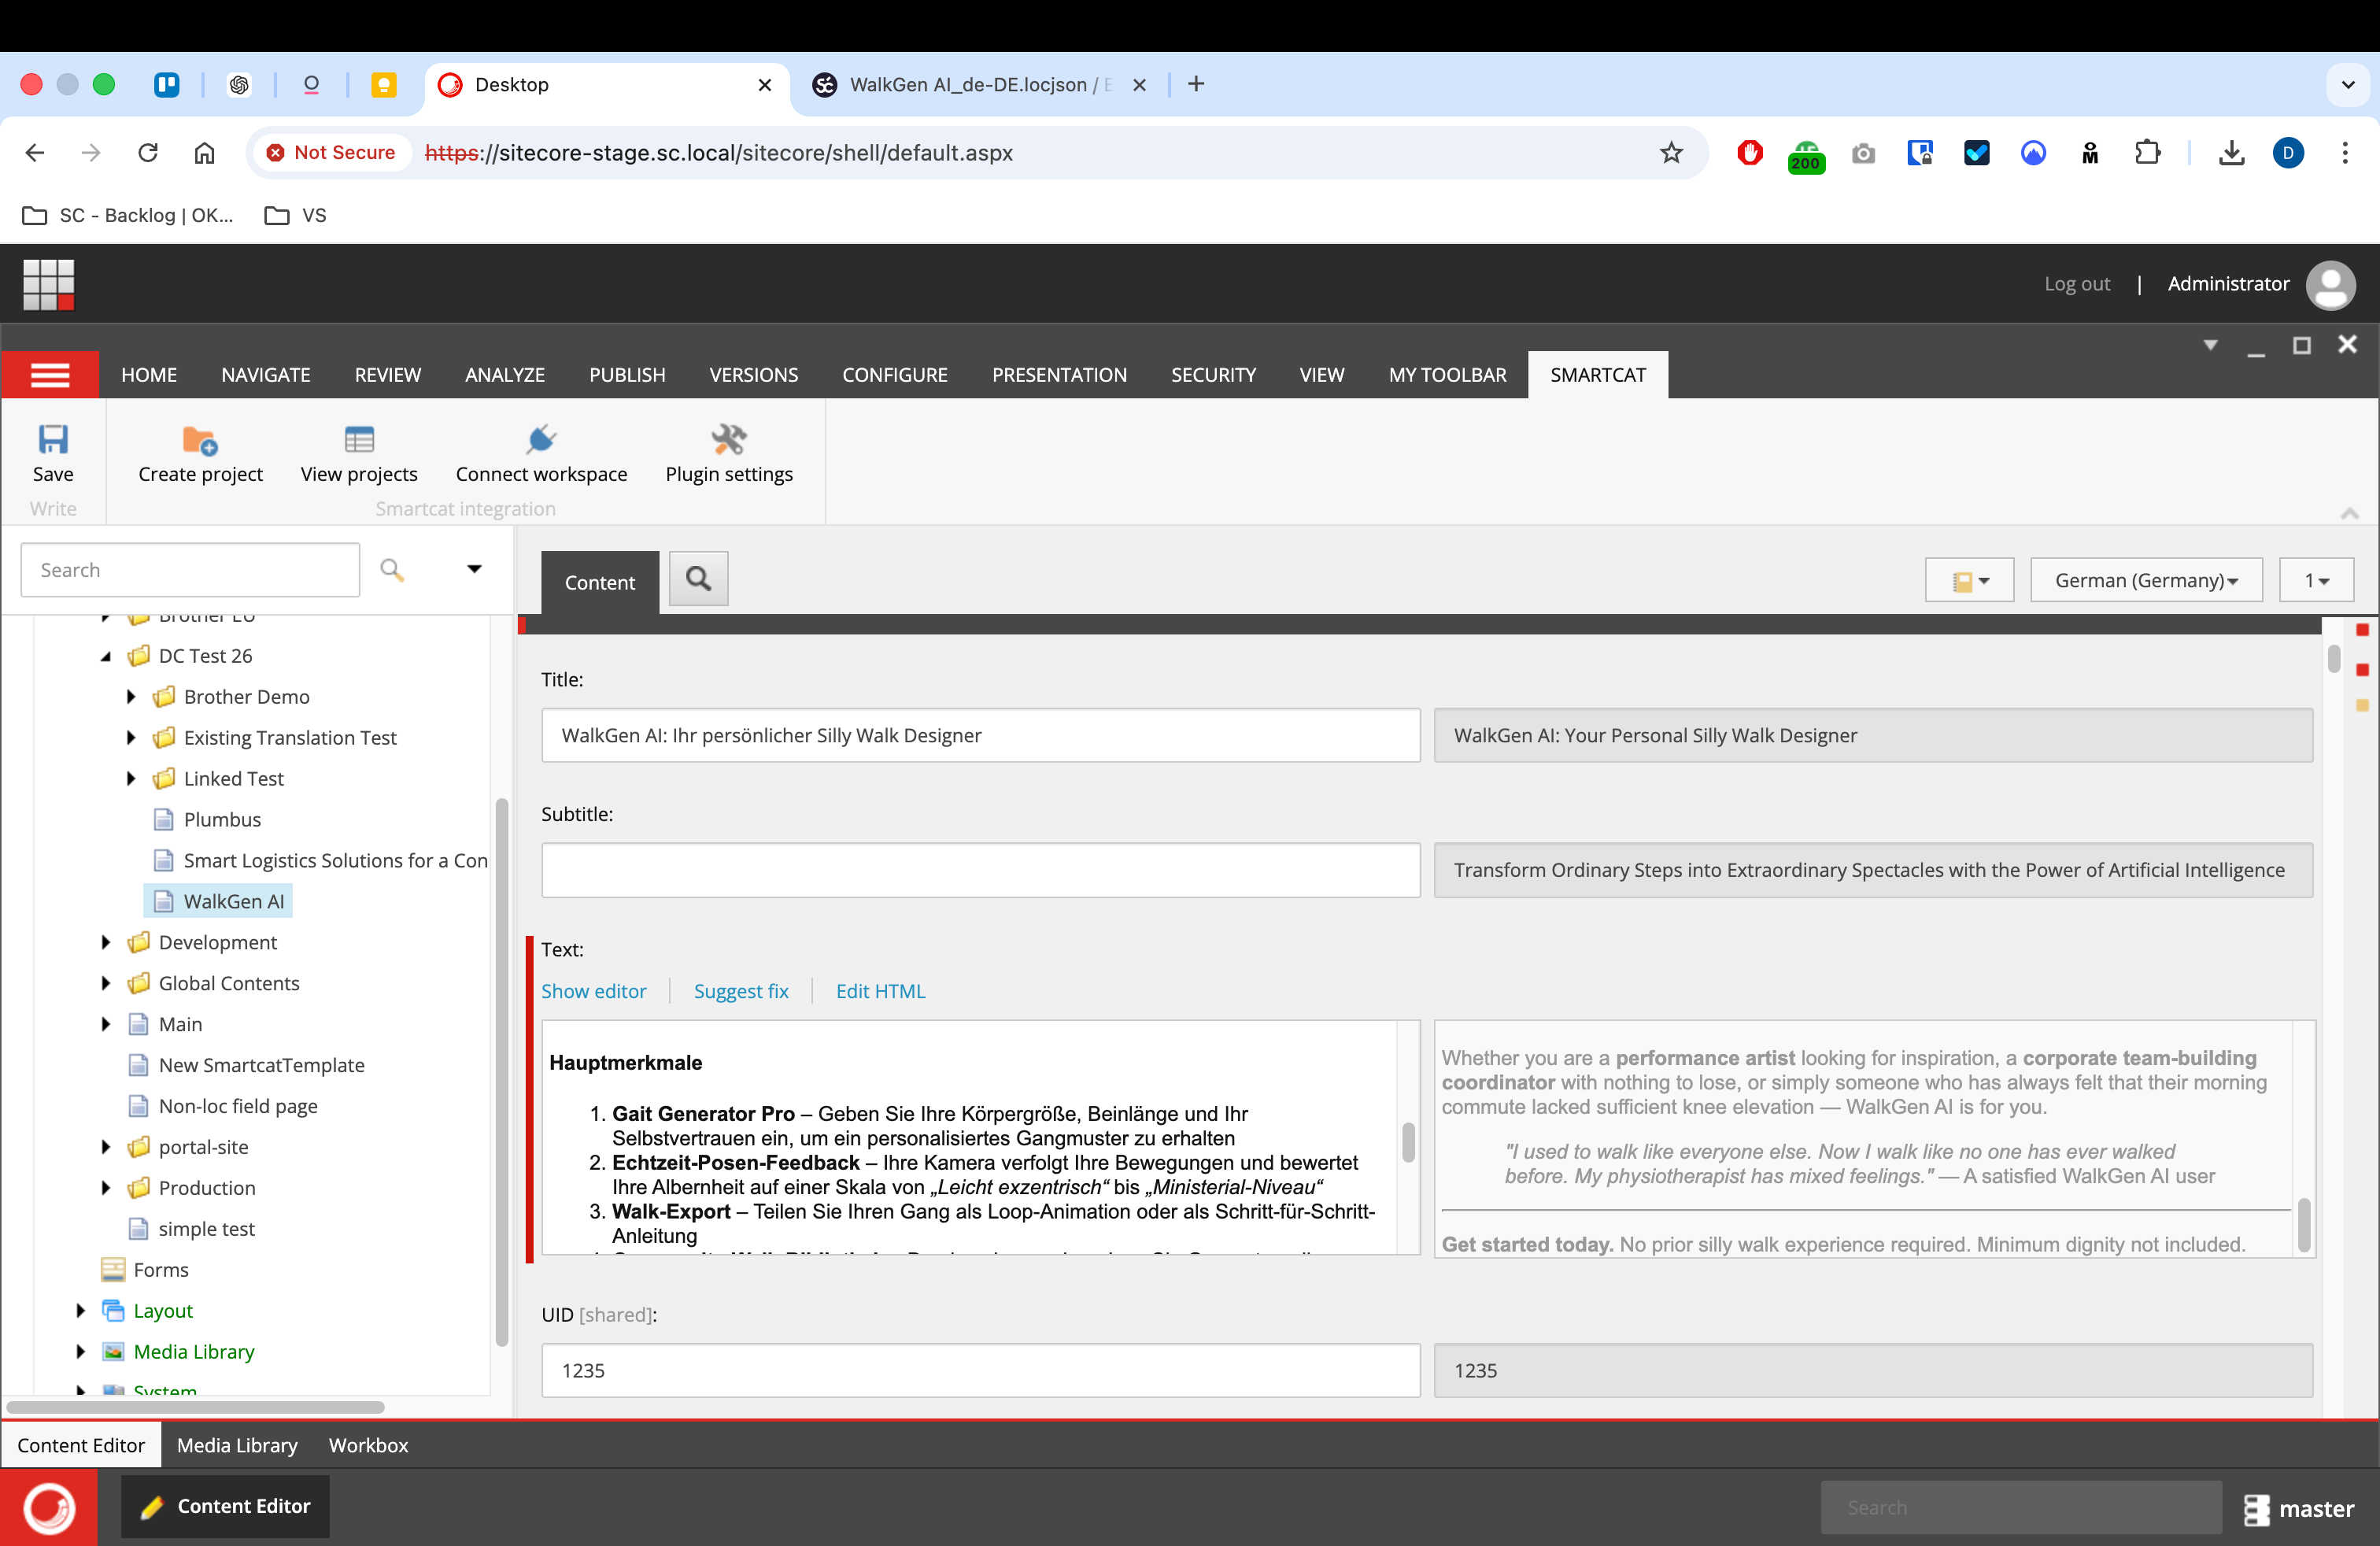
Task: Reload the browser page
Action: coord(148,153)
